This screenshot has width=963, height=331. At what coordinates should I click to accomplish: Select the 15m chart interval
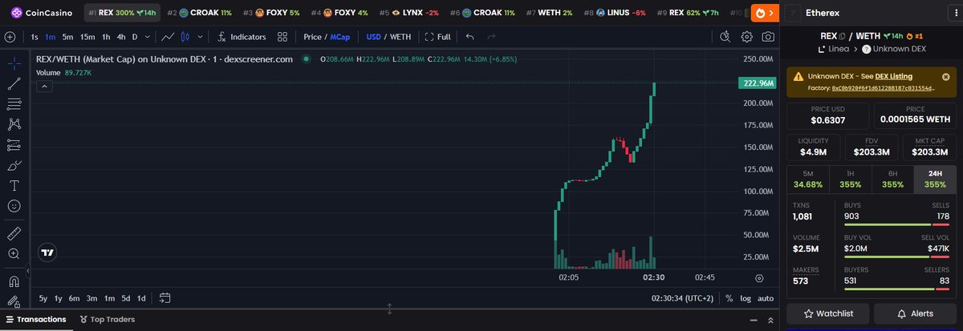[87, 37]
